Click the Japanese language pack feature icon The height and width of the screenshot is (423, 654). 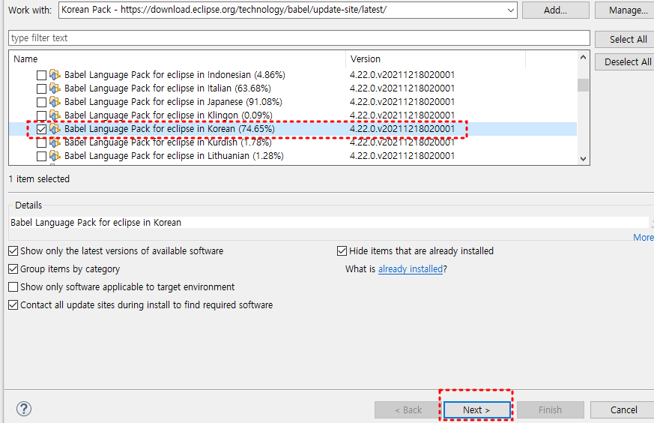(x=55, y=101)
